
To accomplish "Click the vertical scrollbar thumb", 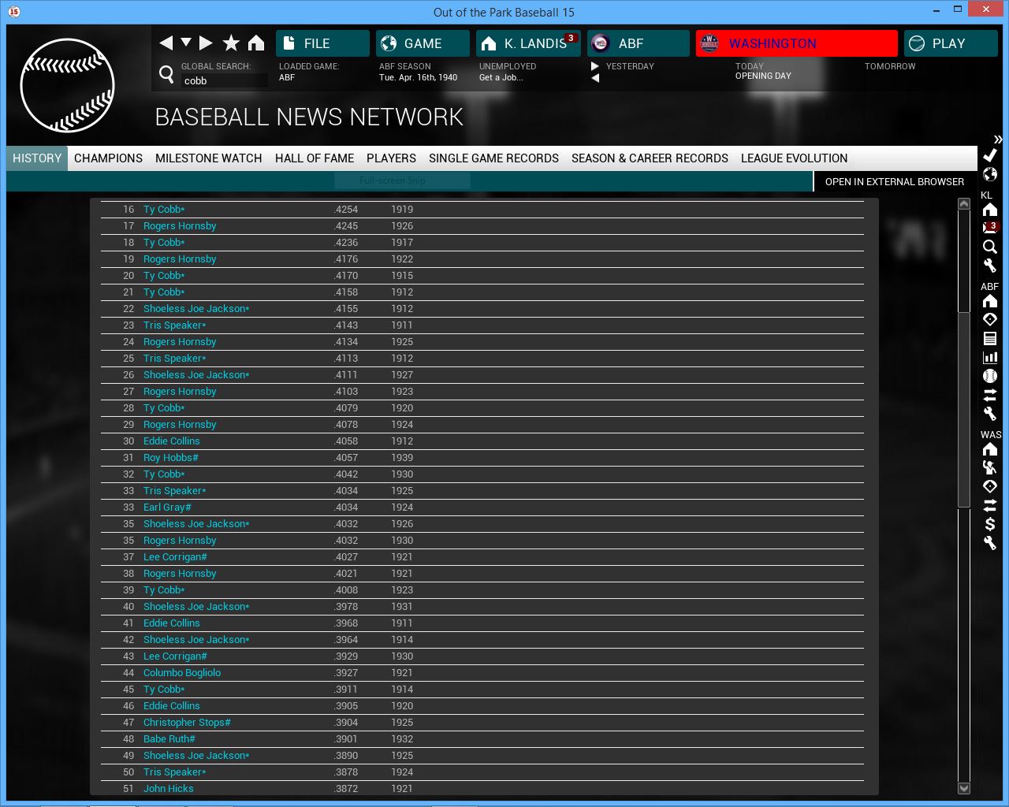I will 963,409.
